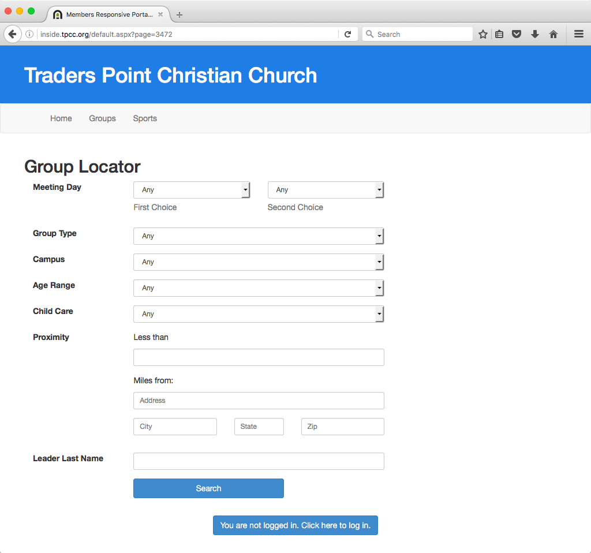Screen dimensions: 591x553
Task: Reload the page with the refresh icon
Action: point(347,34)
